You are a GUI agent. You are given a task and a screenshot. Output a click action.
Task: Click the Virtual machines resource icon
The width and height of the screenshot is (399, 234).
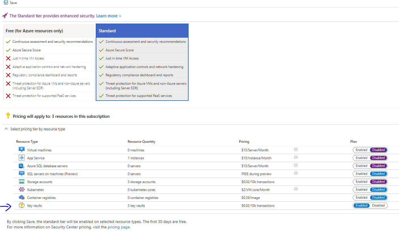point(22,150)
